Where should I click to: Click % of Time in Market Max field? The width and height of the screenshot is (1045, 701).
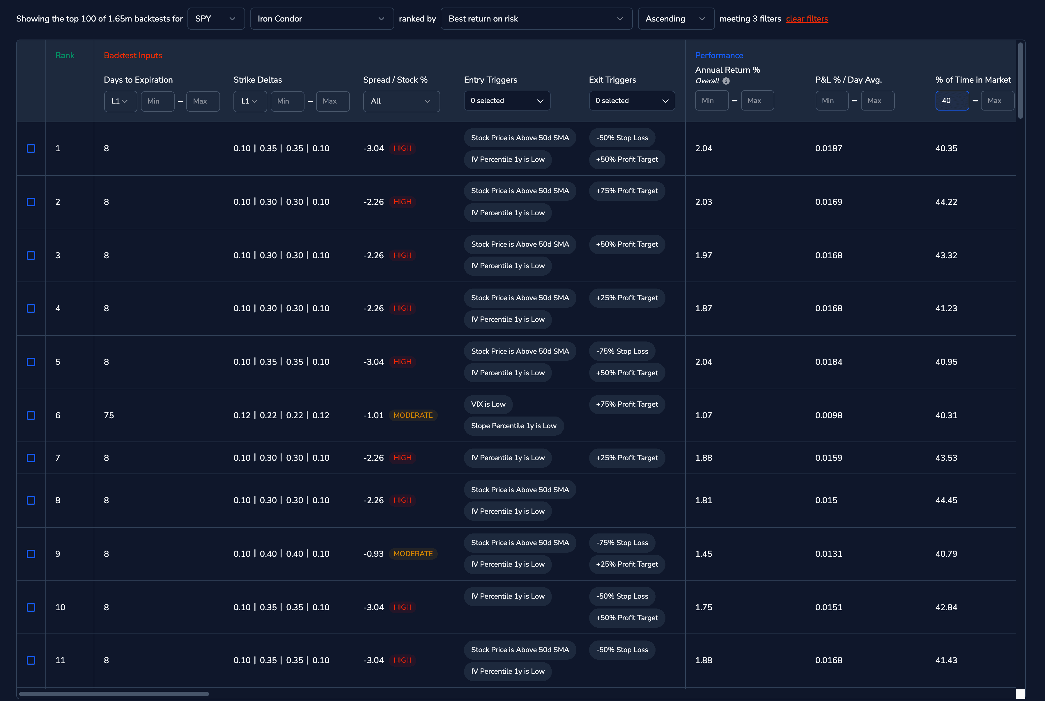997,101
